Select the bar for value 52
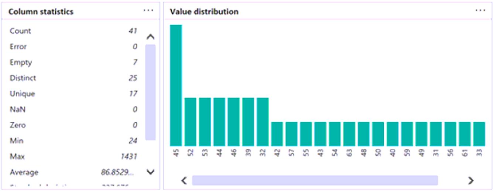The height and width of the screenshot is (191, 493). [190, 122]
